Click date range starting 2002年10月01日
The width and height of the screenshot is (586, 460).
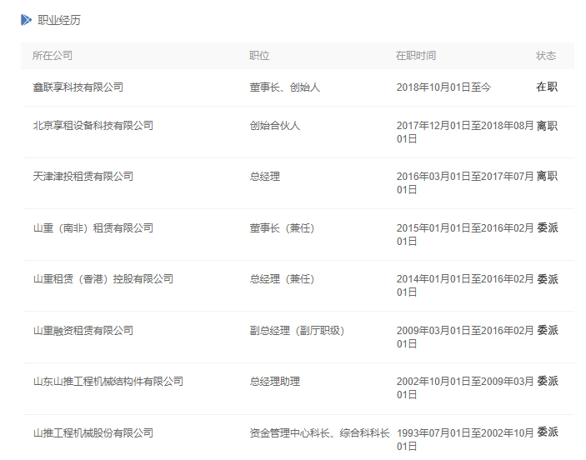click(x=465, y=387)
